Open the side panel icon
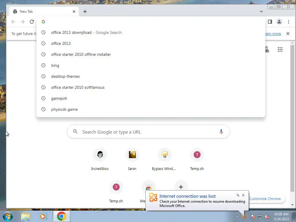This screenshot has width=296, height=222. pyautogui.click(x=270, y=22)
